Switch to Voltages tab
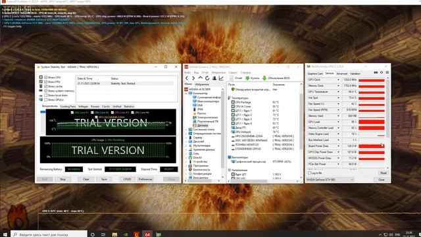This screenshot has width=421, height=237. click(84, 107)
